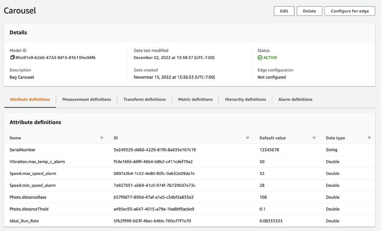
Task: Open the Alarm definitions tab
Action: point(295,99)
